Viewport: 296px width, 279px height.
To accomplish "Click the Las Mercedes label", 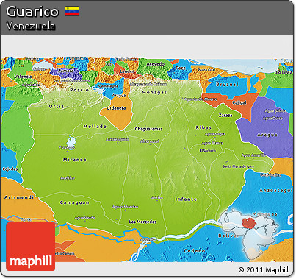I will (x=142, y=222).
